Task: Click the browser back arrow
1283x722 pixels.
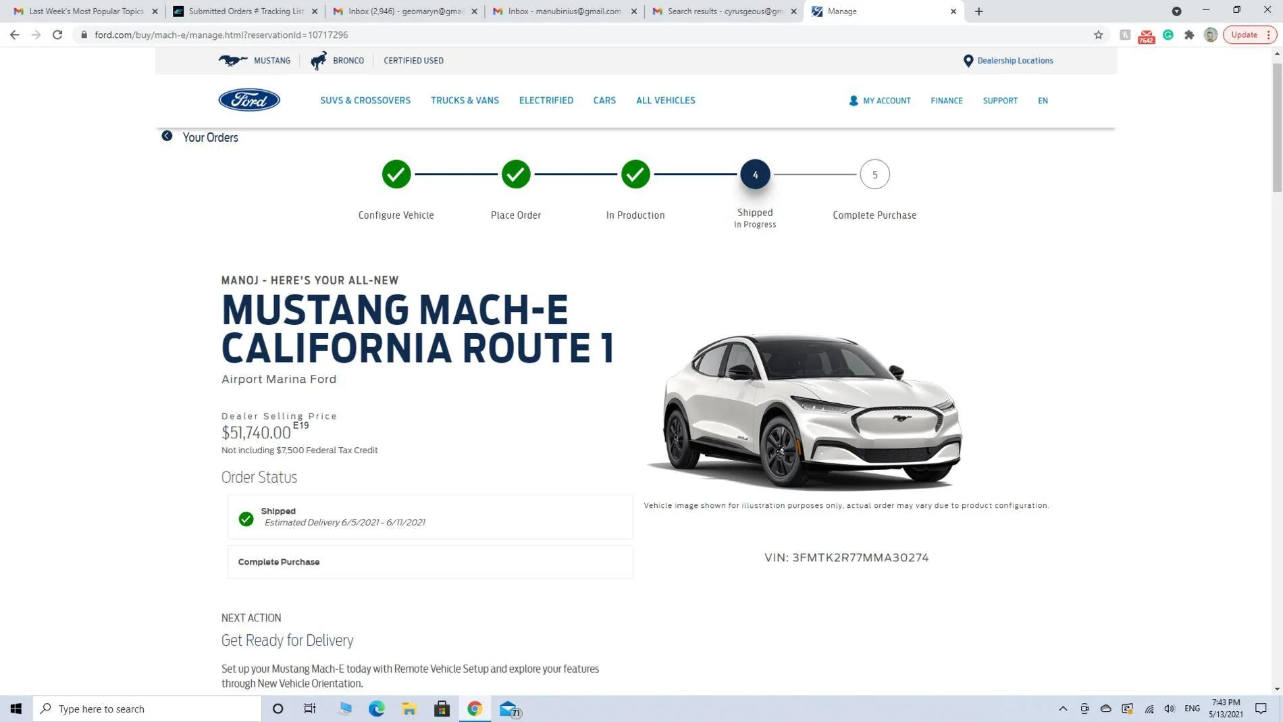Action: [x=14, y=34]
